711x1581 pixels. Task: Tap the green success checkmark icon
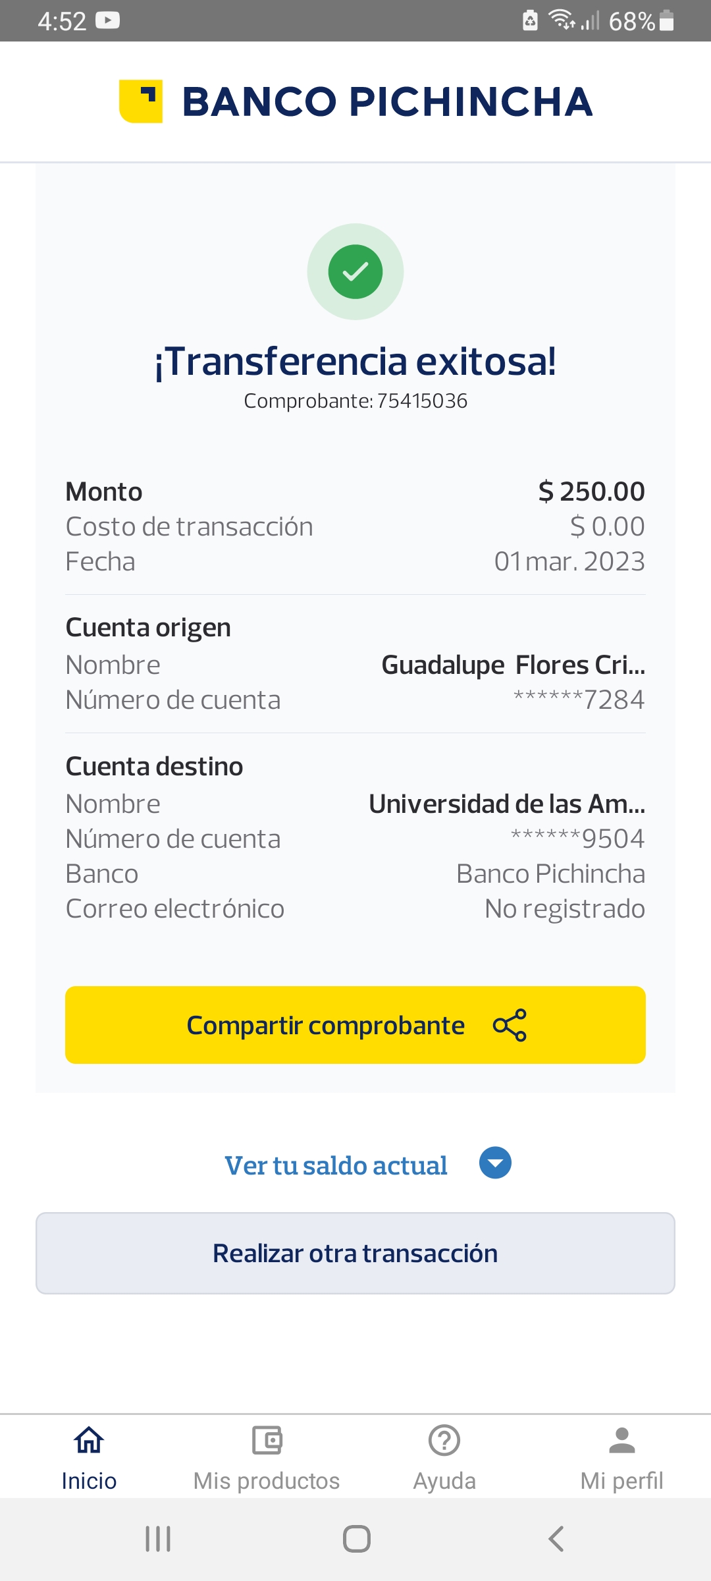[x=355, y=271]
